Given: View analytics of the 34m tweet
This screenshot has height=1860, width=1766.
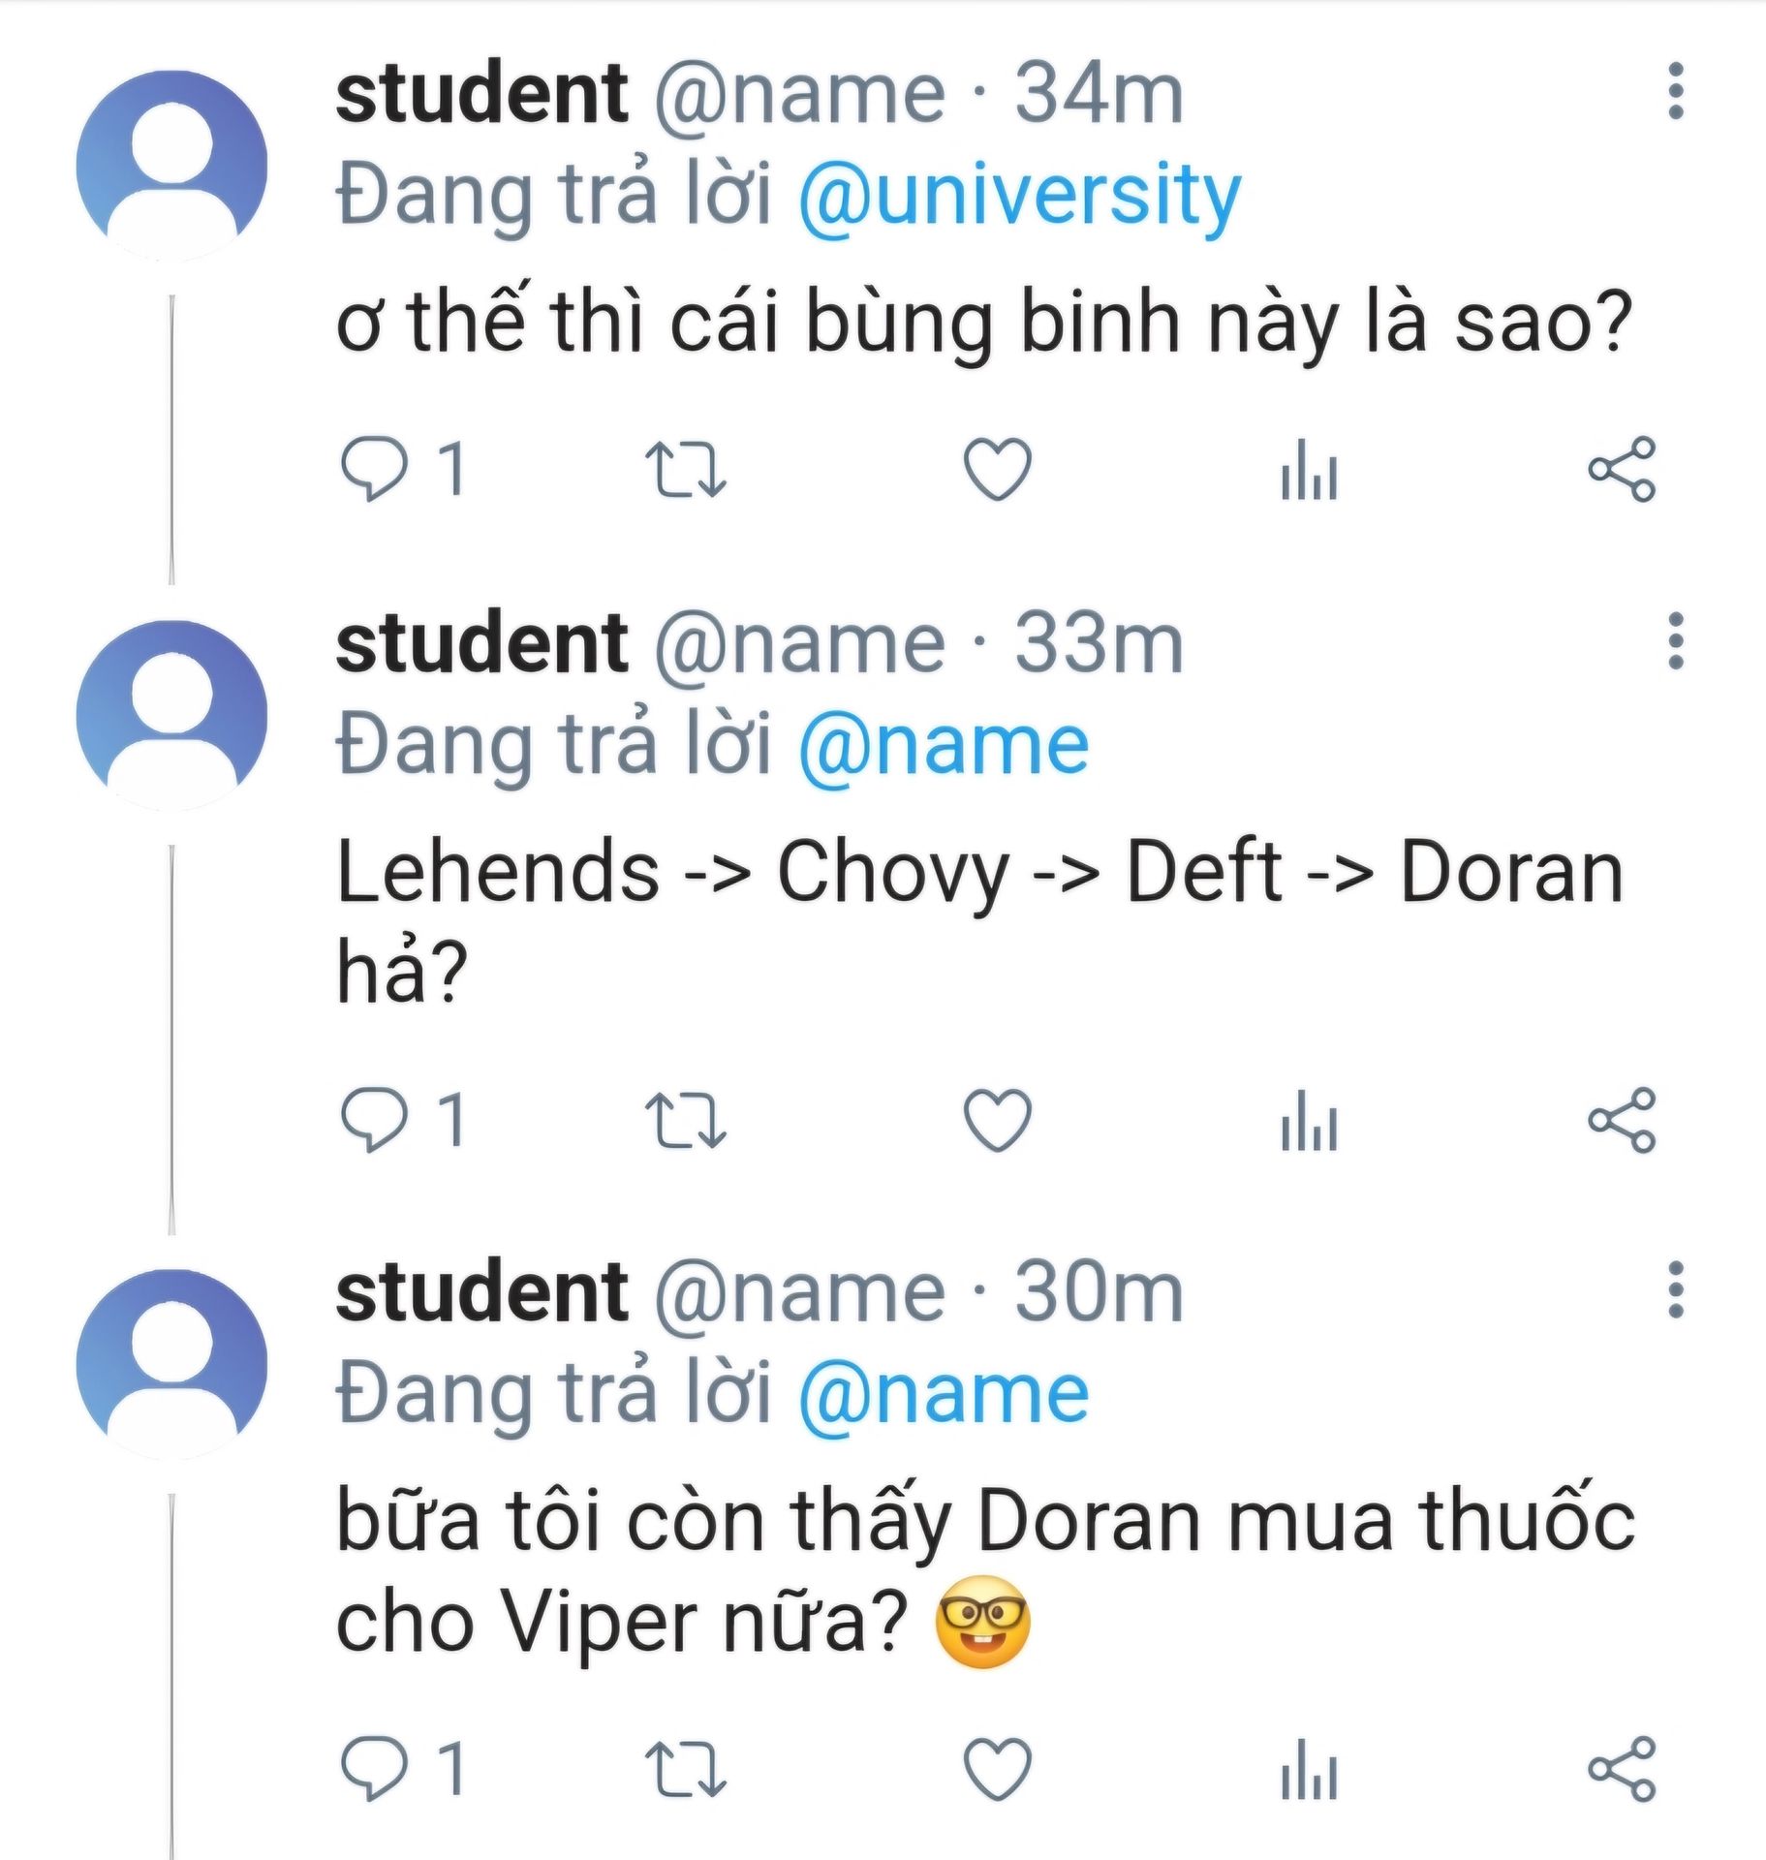Looking at the screenshot, I should pos(1309,470).
